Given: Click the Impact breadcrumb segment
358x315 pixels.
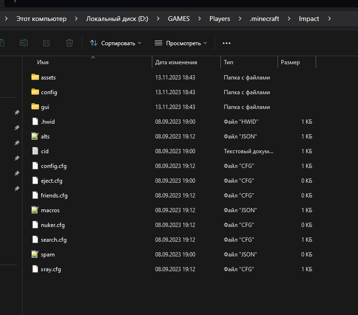Looking at the screenshot, I should (309, 19).
